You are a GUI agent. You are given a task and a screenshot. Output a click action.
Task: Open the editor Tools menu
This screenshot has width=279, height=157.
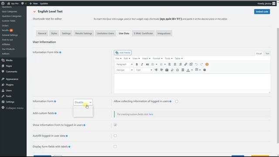[x=169, y=58]
